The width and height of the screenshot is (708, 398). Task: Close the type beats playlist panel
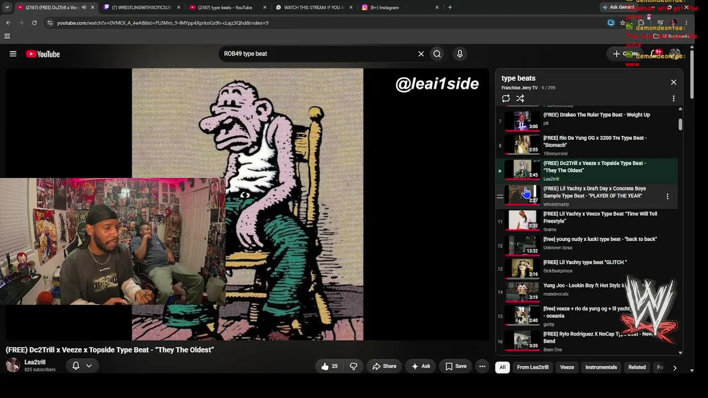coord(673,82)
